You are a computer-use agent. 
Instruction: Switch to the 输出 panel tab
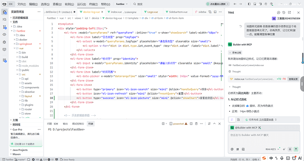point(65,124)
